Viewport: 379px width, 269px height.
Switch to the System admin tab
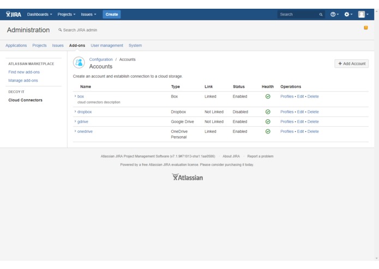[x=135, y=45]
